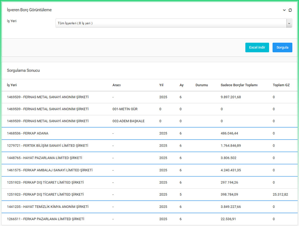Open the İş Yeri dropdown list

pos(171,23)
